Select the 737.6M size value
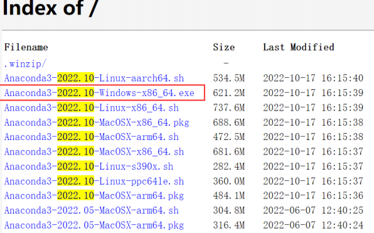This screenshot has width=374, height=233. 229,107
